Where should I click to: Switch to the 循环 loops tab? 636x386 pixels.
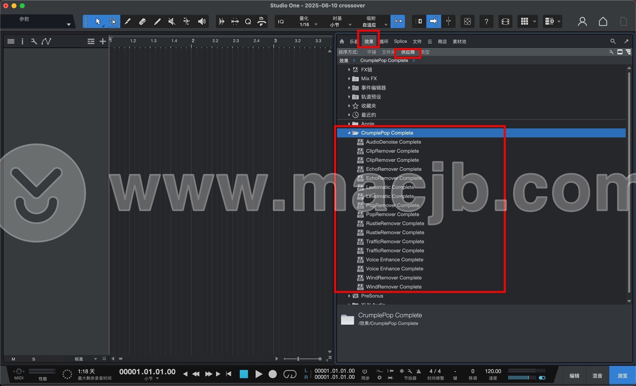click(x=384, y=41)
